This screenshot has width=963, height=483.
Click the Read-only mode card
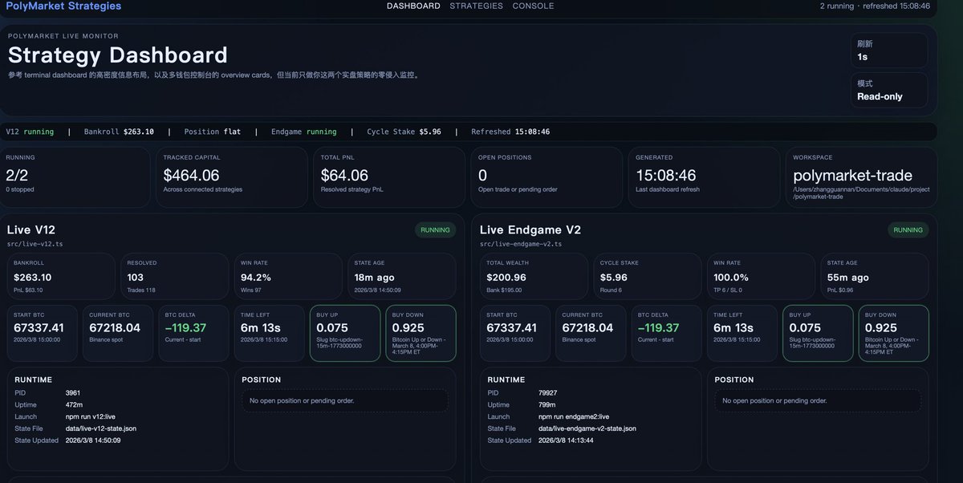(x=889, y=91)
